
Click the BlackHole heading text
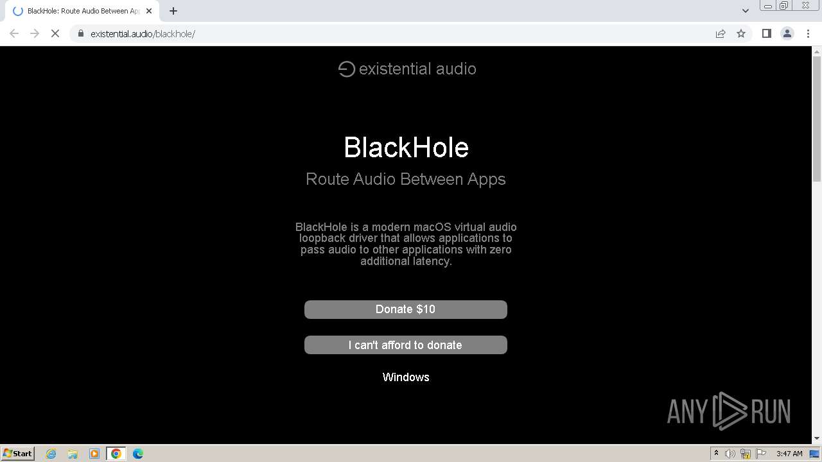pos(406,148)
